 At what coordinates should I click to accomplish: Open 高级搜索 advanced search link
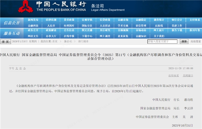coord(195,41)
